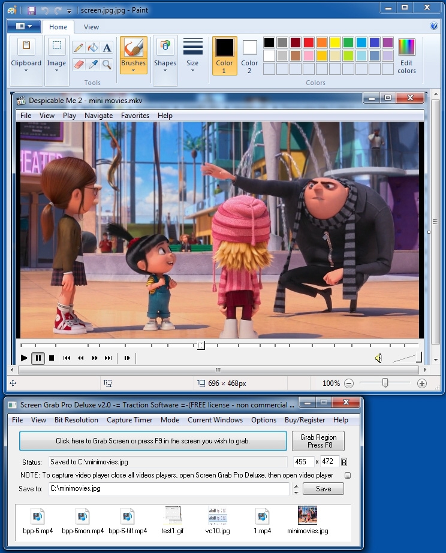Click the Undo arrow in Paint title bar

coord(44,10)
